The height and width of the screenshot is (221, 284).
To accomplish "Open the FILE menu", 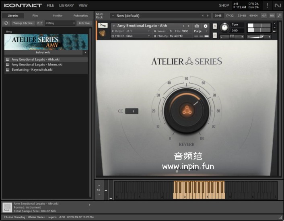I will click(50, 6).
